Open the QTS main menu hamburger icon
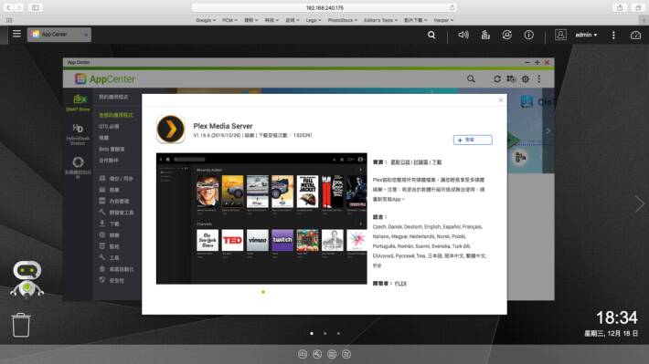This screenshot has width=649, height=364. click(x=16, y=34)
